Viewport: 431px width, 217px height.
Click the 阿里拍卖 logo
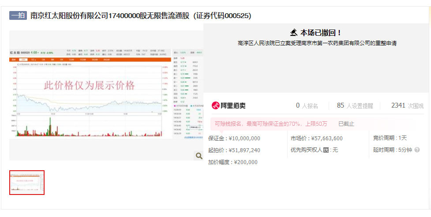tap(229, 105)
